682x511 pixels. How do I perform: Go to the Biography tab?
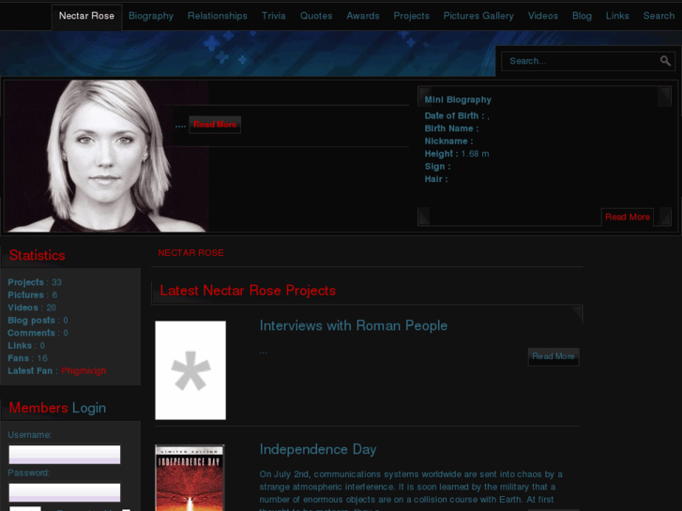(x=151, y=16)
